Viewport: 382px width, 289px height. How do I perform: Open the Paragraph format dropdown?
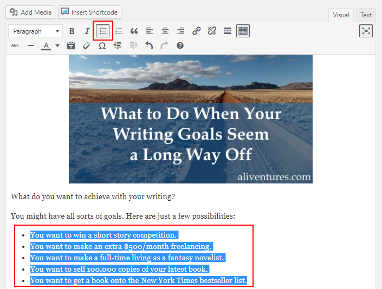point(35,31)
